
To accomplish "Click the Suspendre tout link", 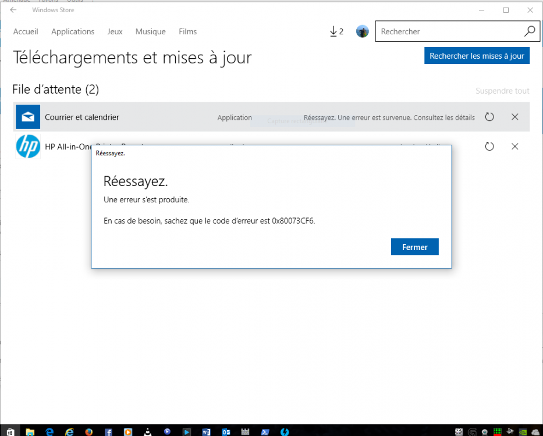I will click(x=502, y=91).
